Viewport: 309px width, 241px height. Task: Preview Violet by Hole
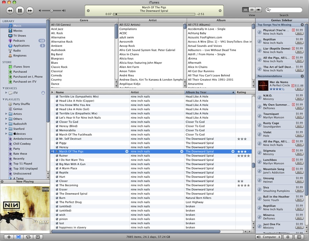(x=259, y=134)
